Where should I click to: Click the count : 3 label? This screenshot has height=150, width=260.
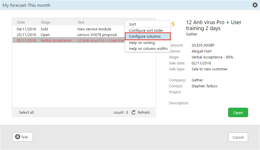(121, 113)
